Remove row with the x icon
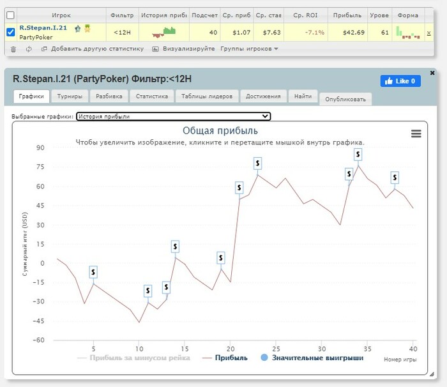 [428, 33]
